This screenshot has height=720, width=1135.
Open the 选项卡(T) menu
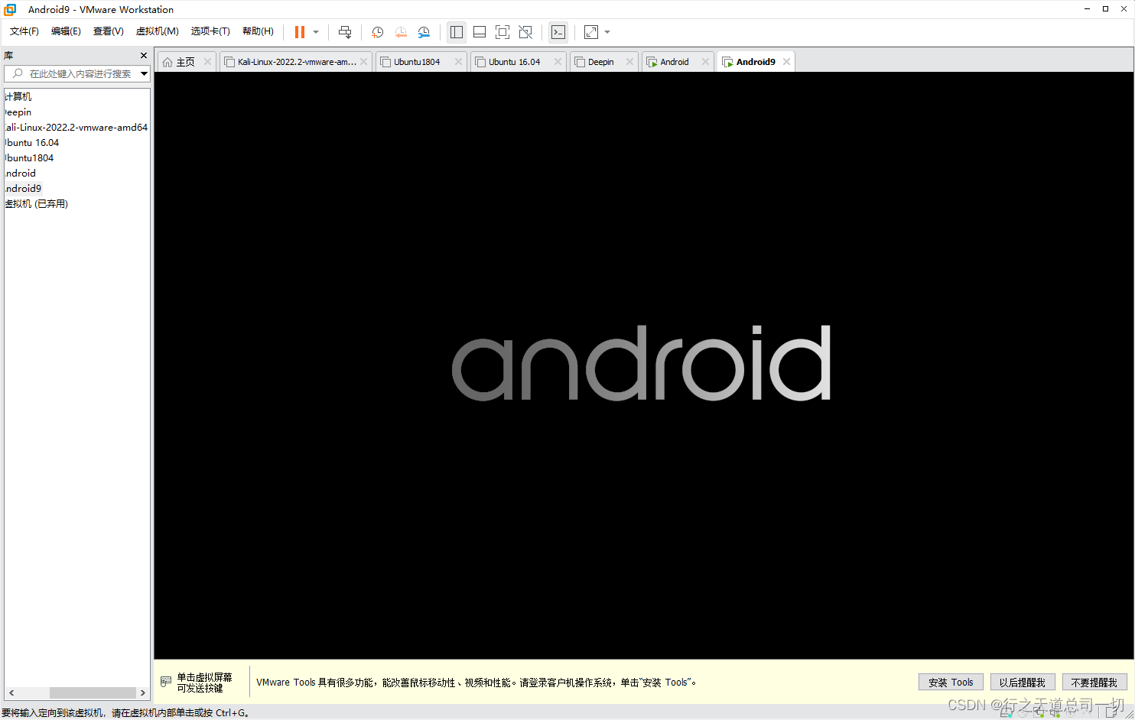(x=210, y=31)
